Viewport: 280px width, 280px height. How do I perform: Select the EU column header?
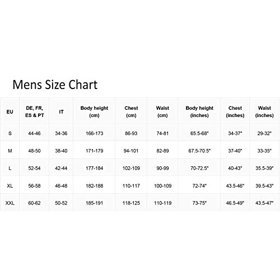pos(10,111)
